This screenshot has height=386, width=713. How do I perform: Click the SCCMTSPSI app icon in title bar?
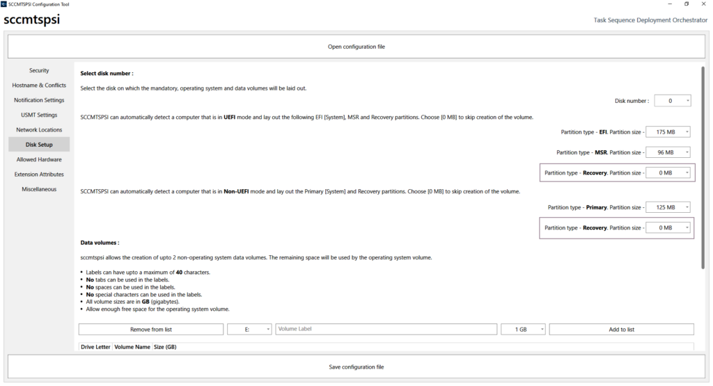(x=4, y=4)
